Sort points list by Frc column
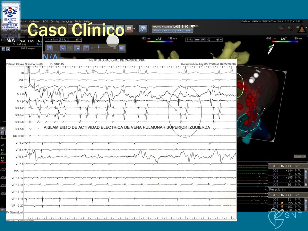This screenshot has width=308, height=231. coord(296,166)
